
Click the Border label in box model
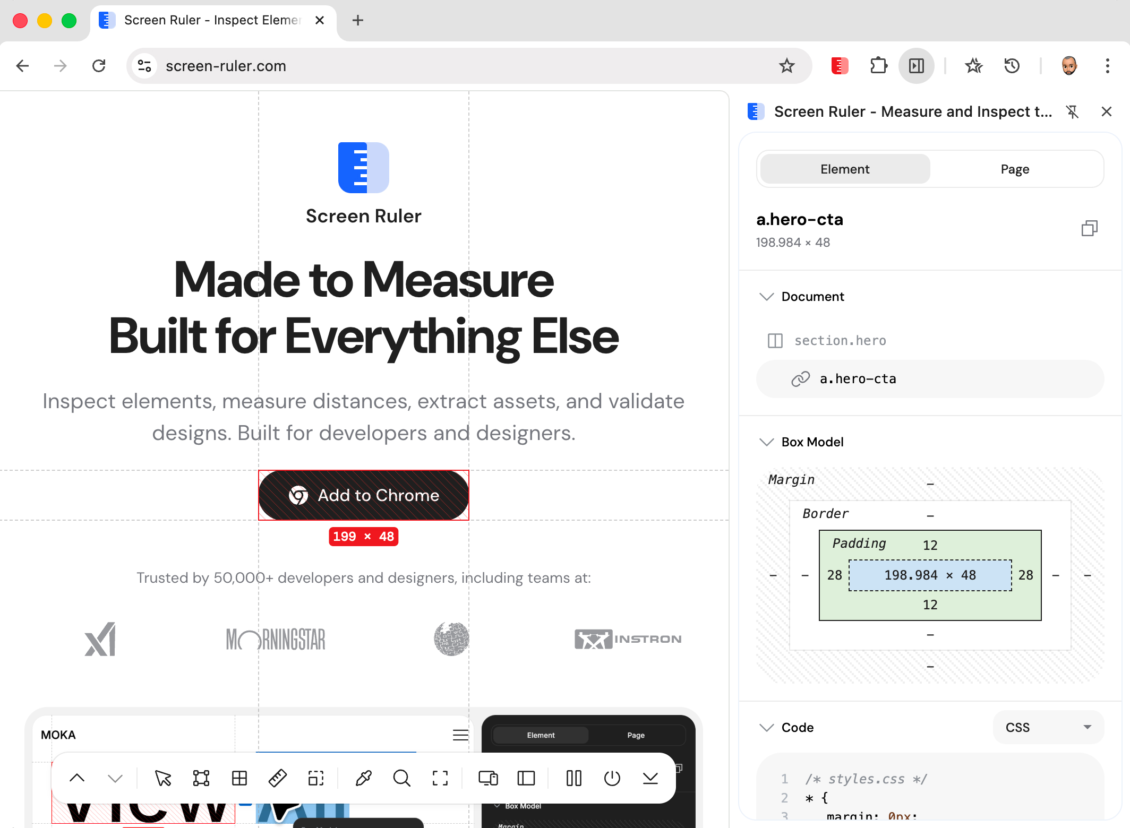pos(825,514)
